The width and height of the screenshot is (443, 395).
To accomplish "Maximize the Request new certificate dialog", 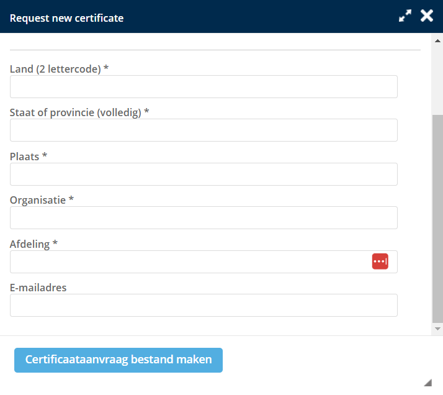I will coord(405,17).
